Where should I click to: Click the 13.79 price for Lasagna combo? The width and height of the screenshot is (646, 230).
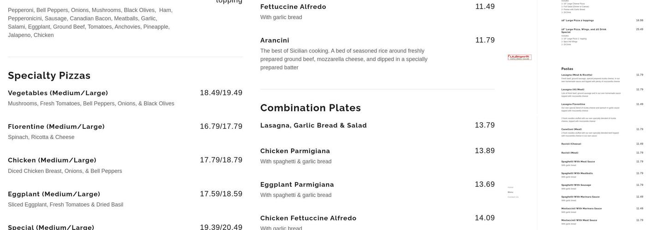coord(484,125)
